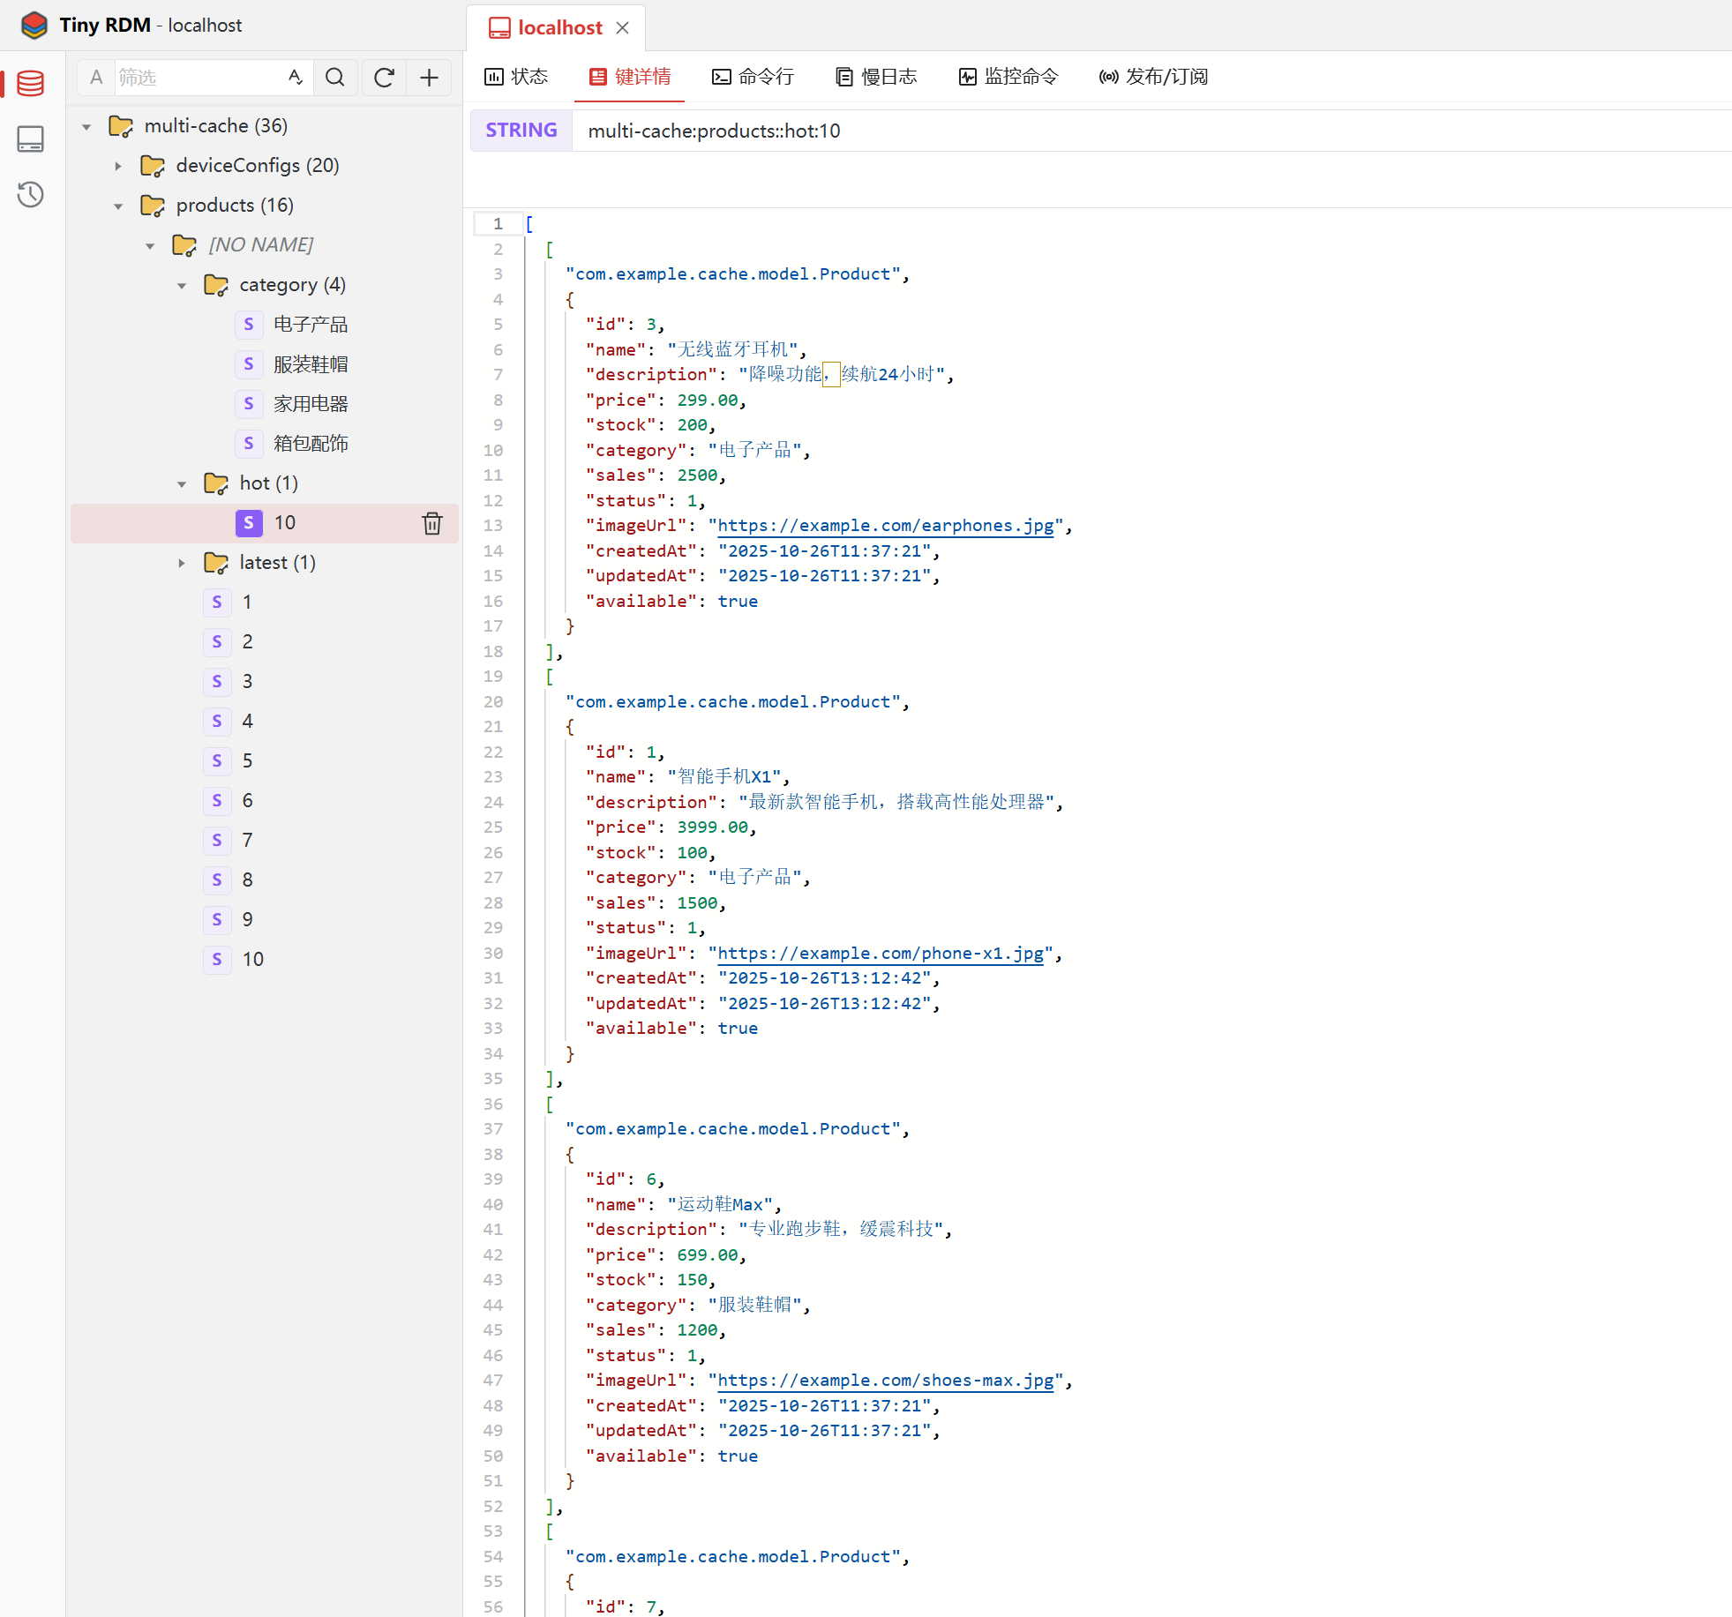This screenshot has height=1617, width=1732.
Task: Switch to the 命令行 tab
Action: point(754,77)
